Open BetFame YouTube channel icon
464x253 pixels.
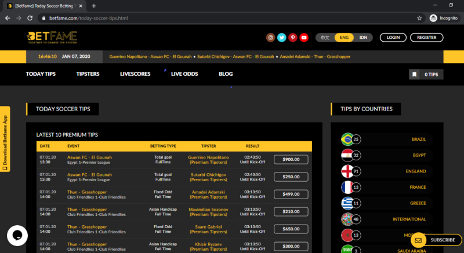(304, 38)
